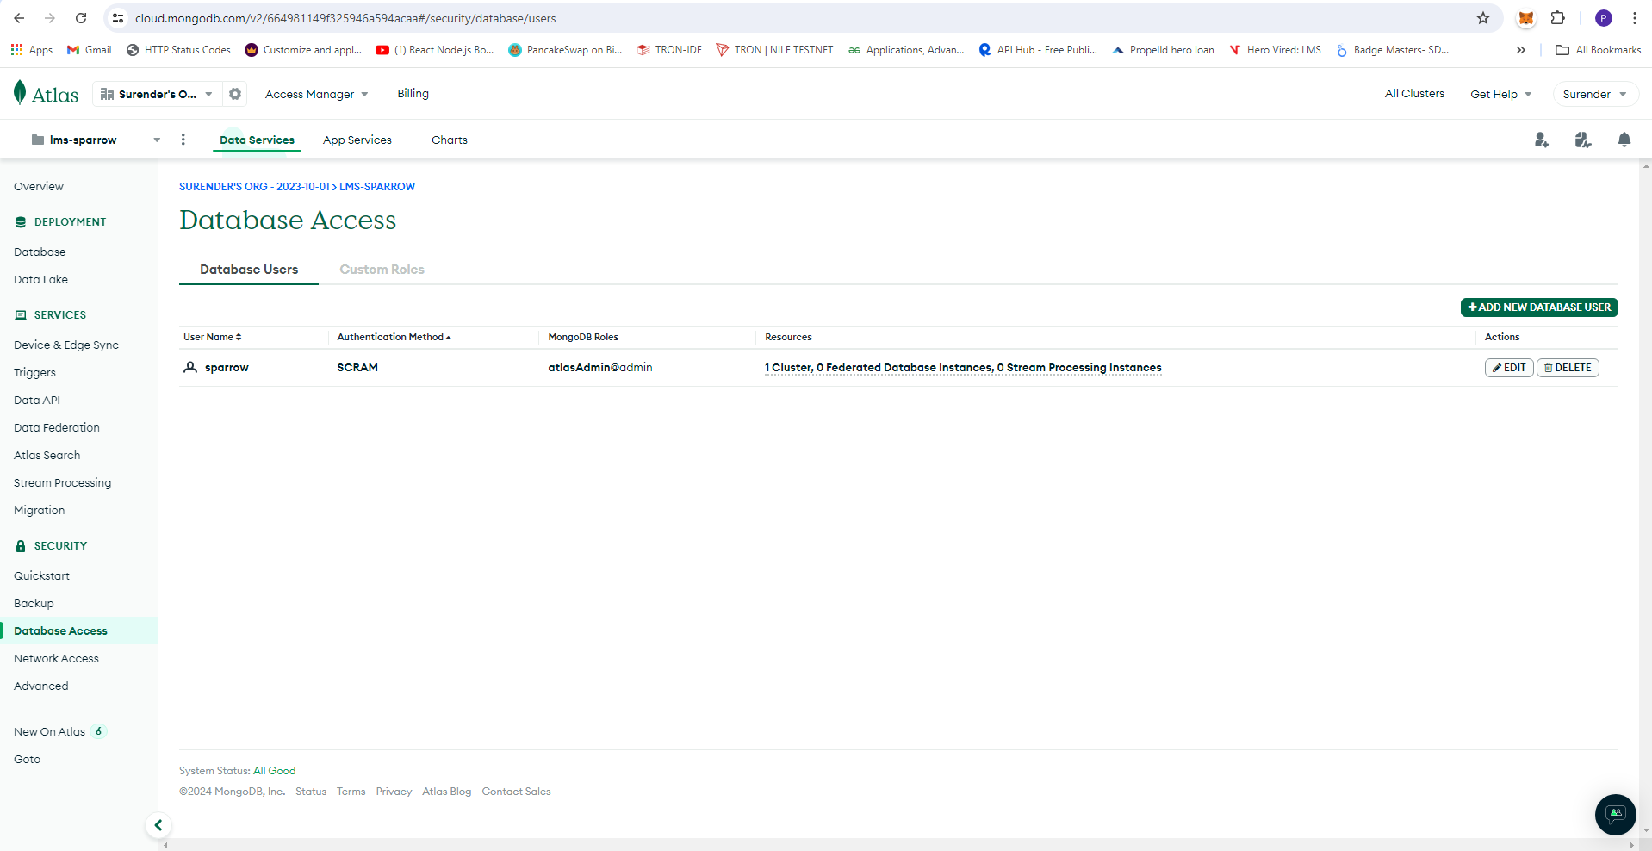Delete the sparrow user

pos(1568,368)
